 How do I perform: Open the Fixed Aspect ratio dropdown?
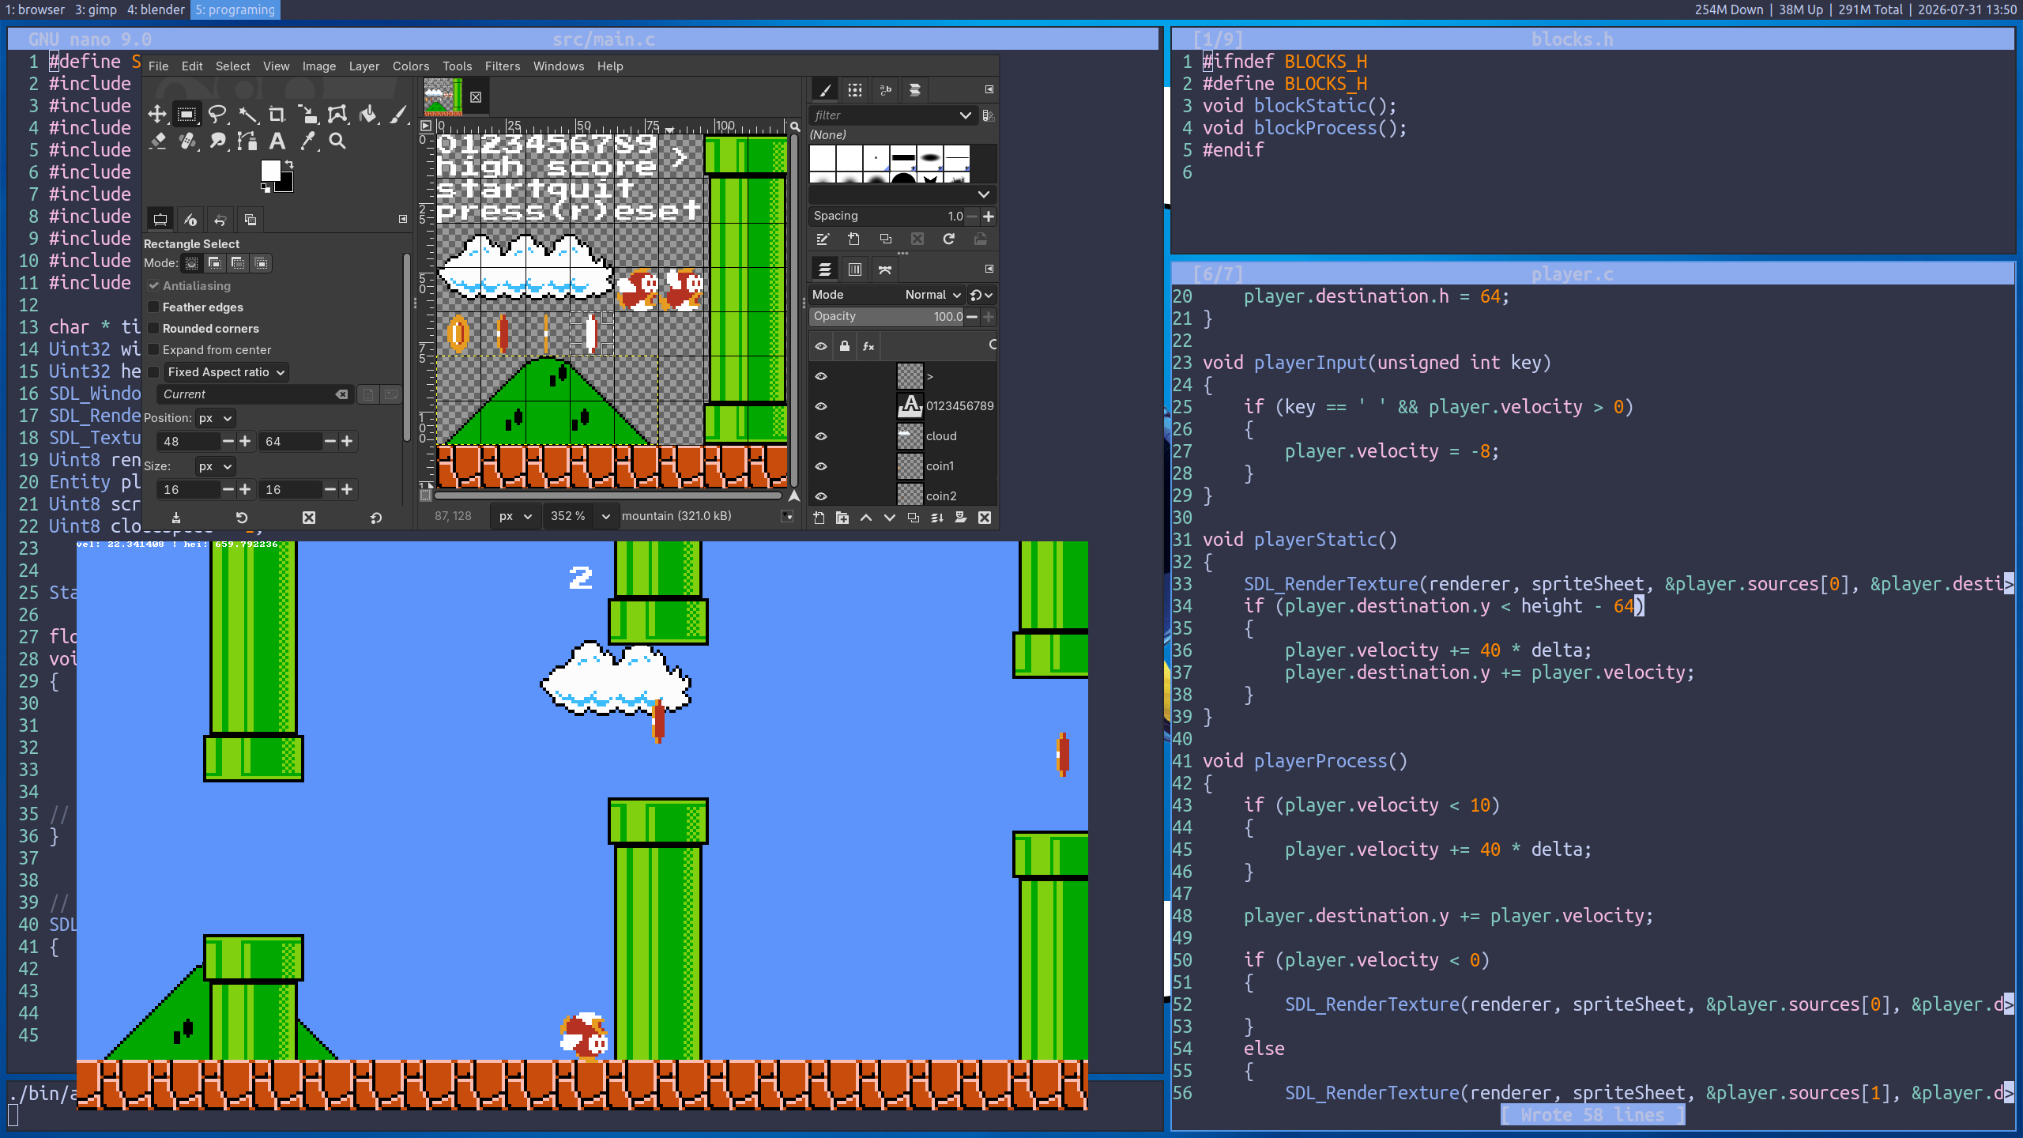(226, 372)
